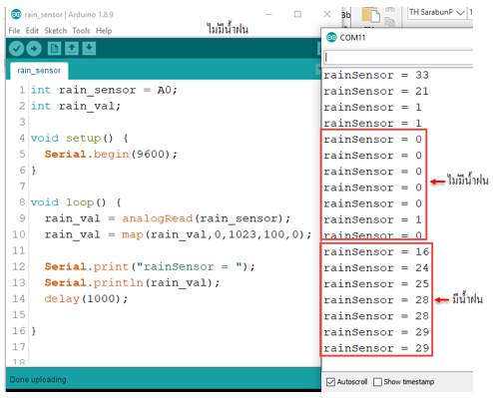Toggle the Autoscroll checkbox

tap(330, 382)
